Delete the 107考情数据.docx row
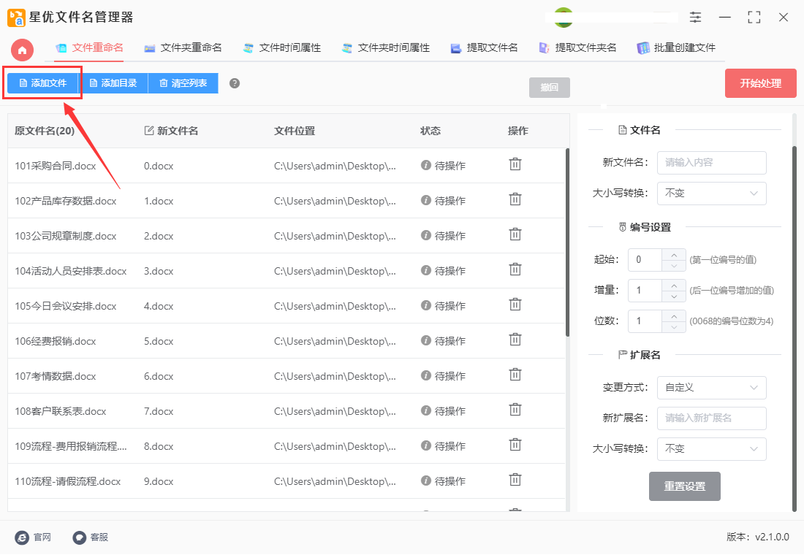This screenshot has width=804, height=555. pyautogui.click(x=515, y=375)
